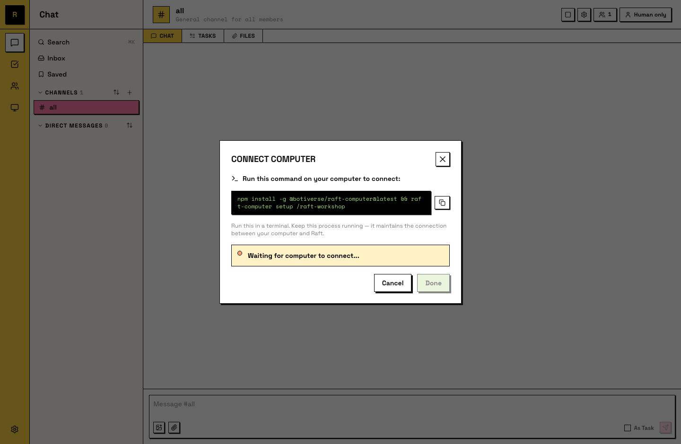
Task: Click the npm install command text
Action: click(331, 203)
